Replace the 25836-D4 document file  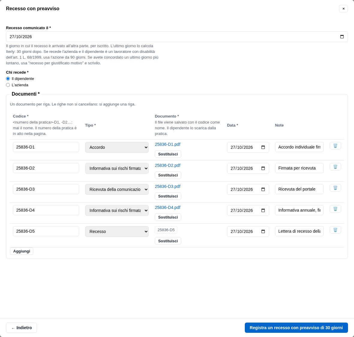point(168,217)
